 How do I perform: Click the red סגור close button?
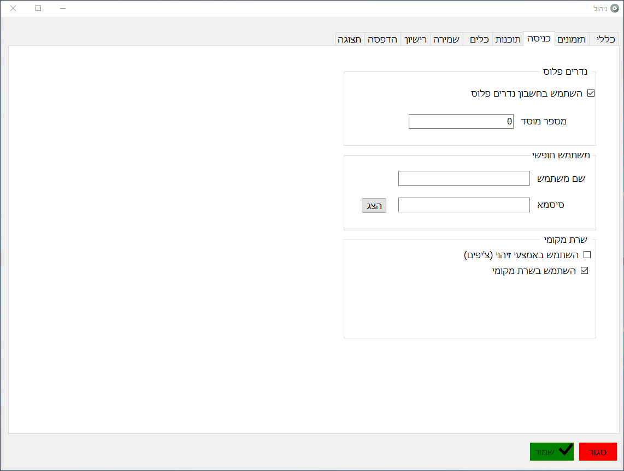pos(597,451)
